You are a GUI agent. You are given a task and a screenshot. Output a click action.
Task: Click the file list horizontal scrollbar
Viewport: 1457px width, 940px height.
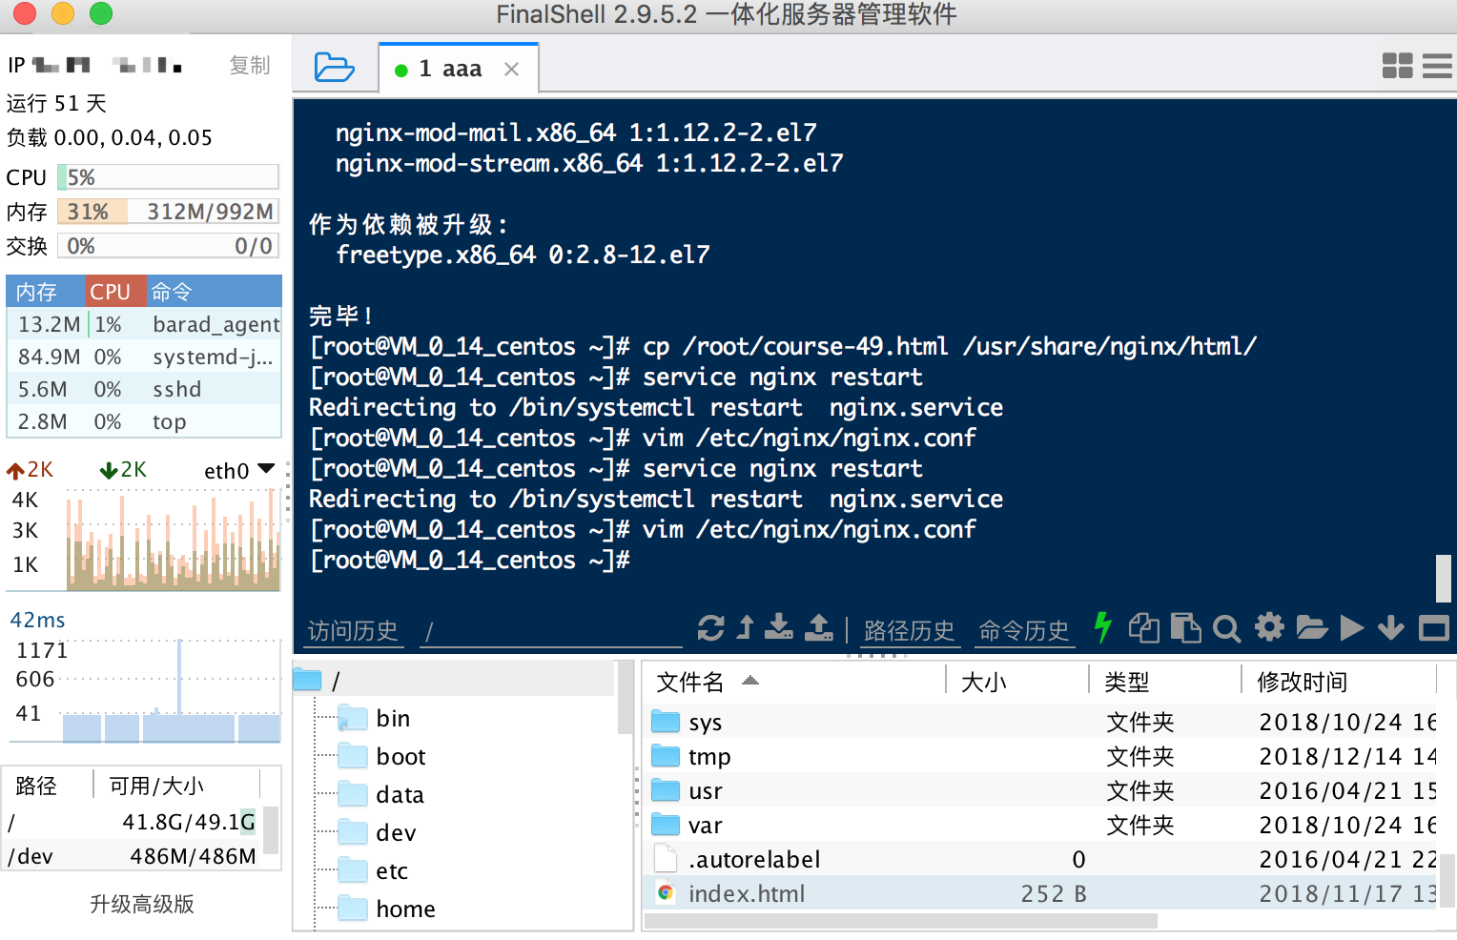901,921
